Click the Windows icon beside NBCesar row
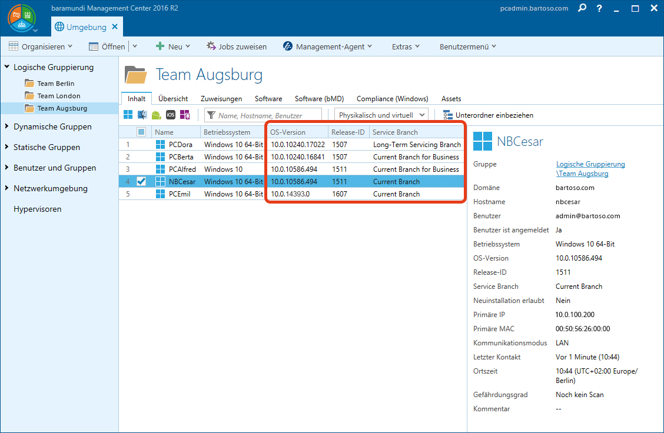The height and width of the screenshot is (433, 664). (161, 182)
